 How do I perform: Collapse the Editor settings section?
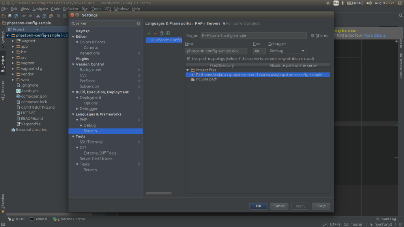(73, 37)
